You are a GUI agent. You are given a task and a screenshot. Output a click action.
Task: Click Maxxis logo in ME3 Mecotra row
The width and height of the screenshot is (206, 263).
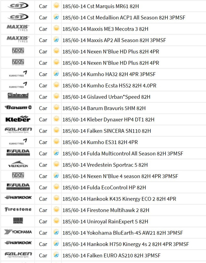click(18, 28)
